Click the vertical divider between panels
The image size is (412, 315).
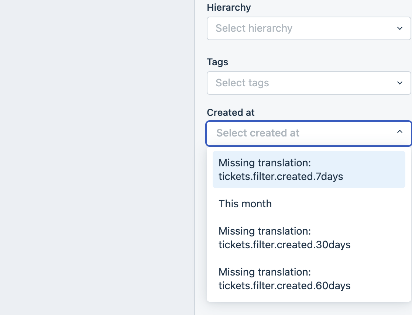(195, 159)
